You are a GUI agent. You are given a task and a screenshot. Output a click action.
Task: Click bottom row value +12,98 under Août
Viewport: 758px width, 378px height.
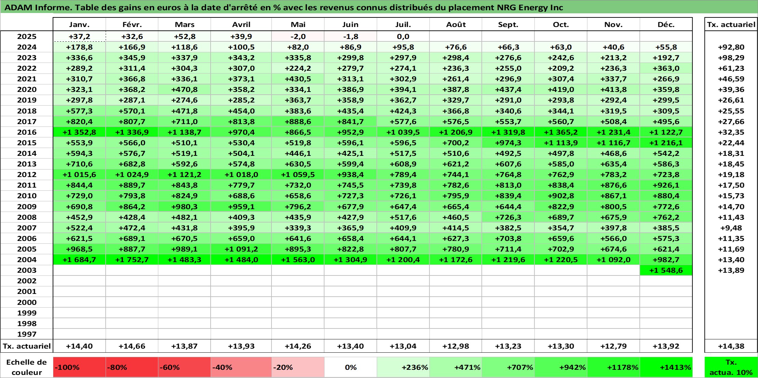tap(456, 346)
